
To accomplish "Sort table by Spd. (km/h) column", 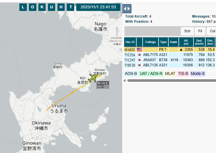I will [199, 42].
